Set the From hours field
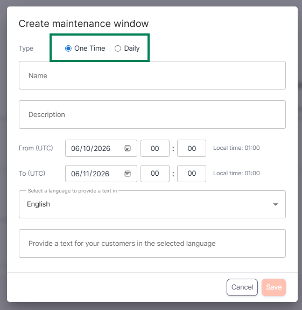The height and width of the screenshot is (310, 302). [x=155, y=148]
